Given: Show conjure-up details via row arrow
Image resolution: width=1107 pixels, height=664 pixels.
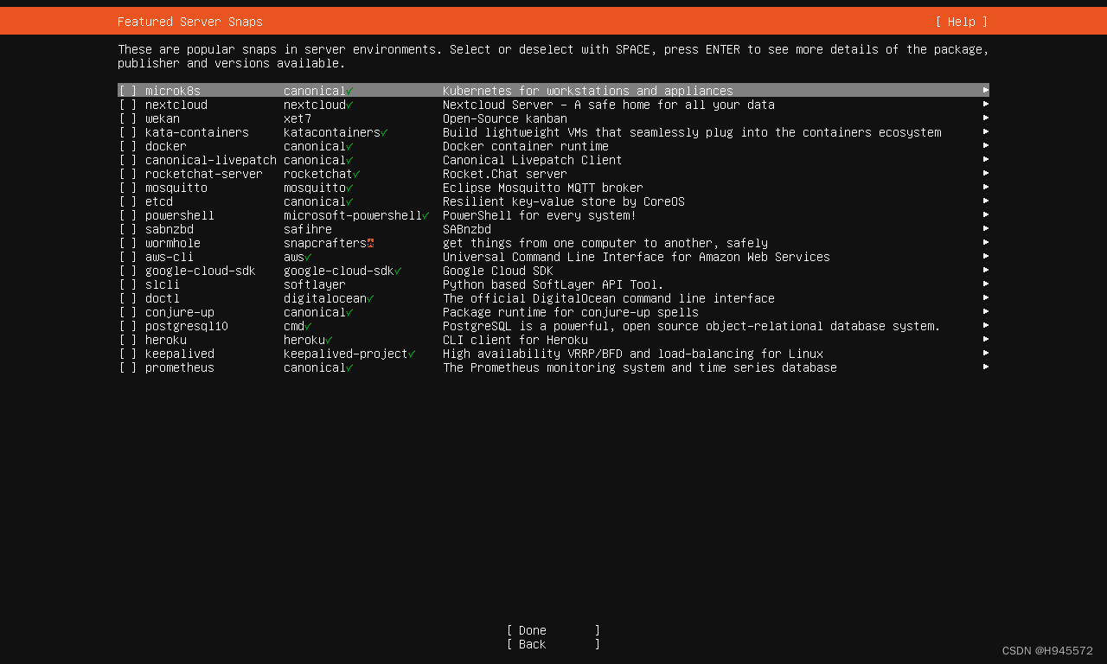Looking at the screenshot, I should 986,311.
